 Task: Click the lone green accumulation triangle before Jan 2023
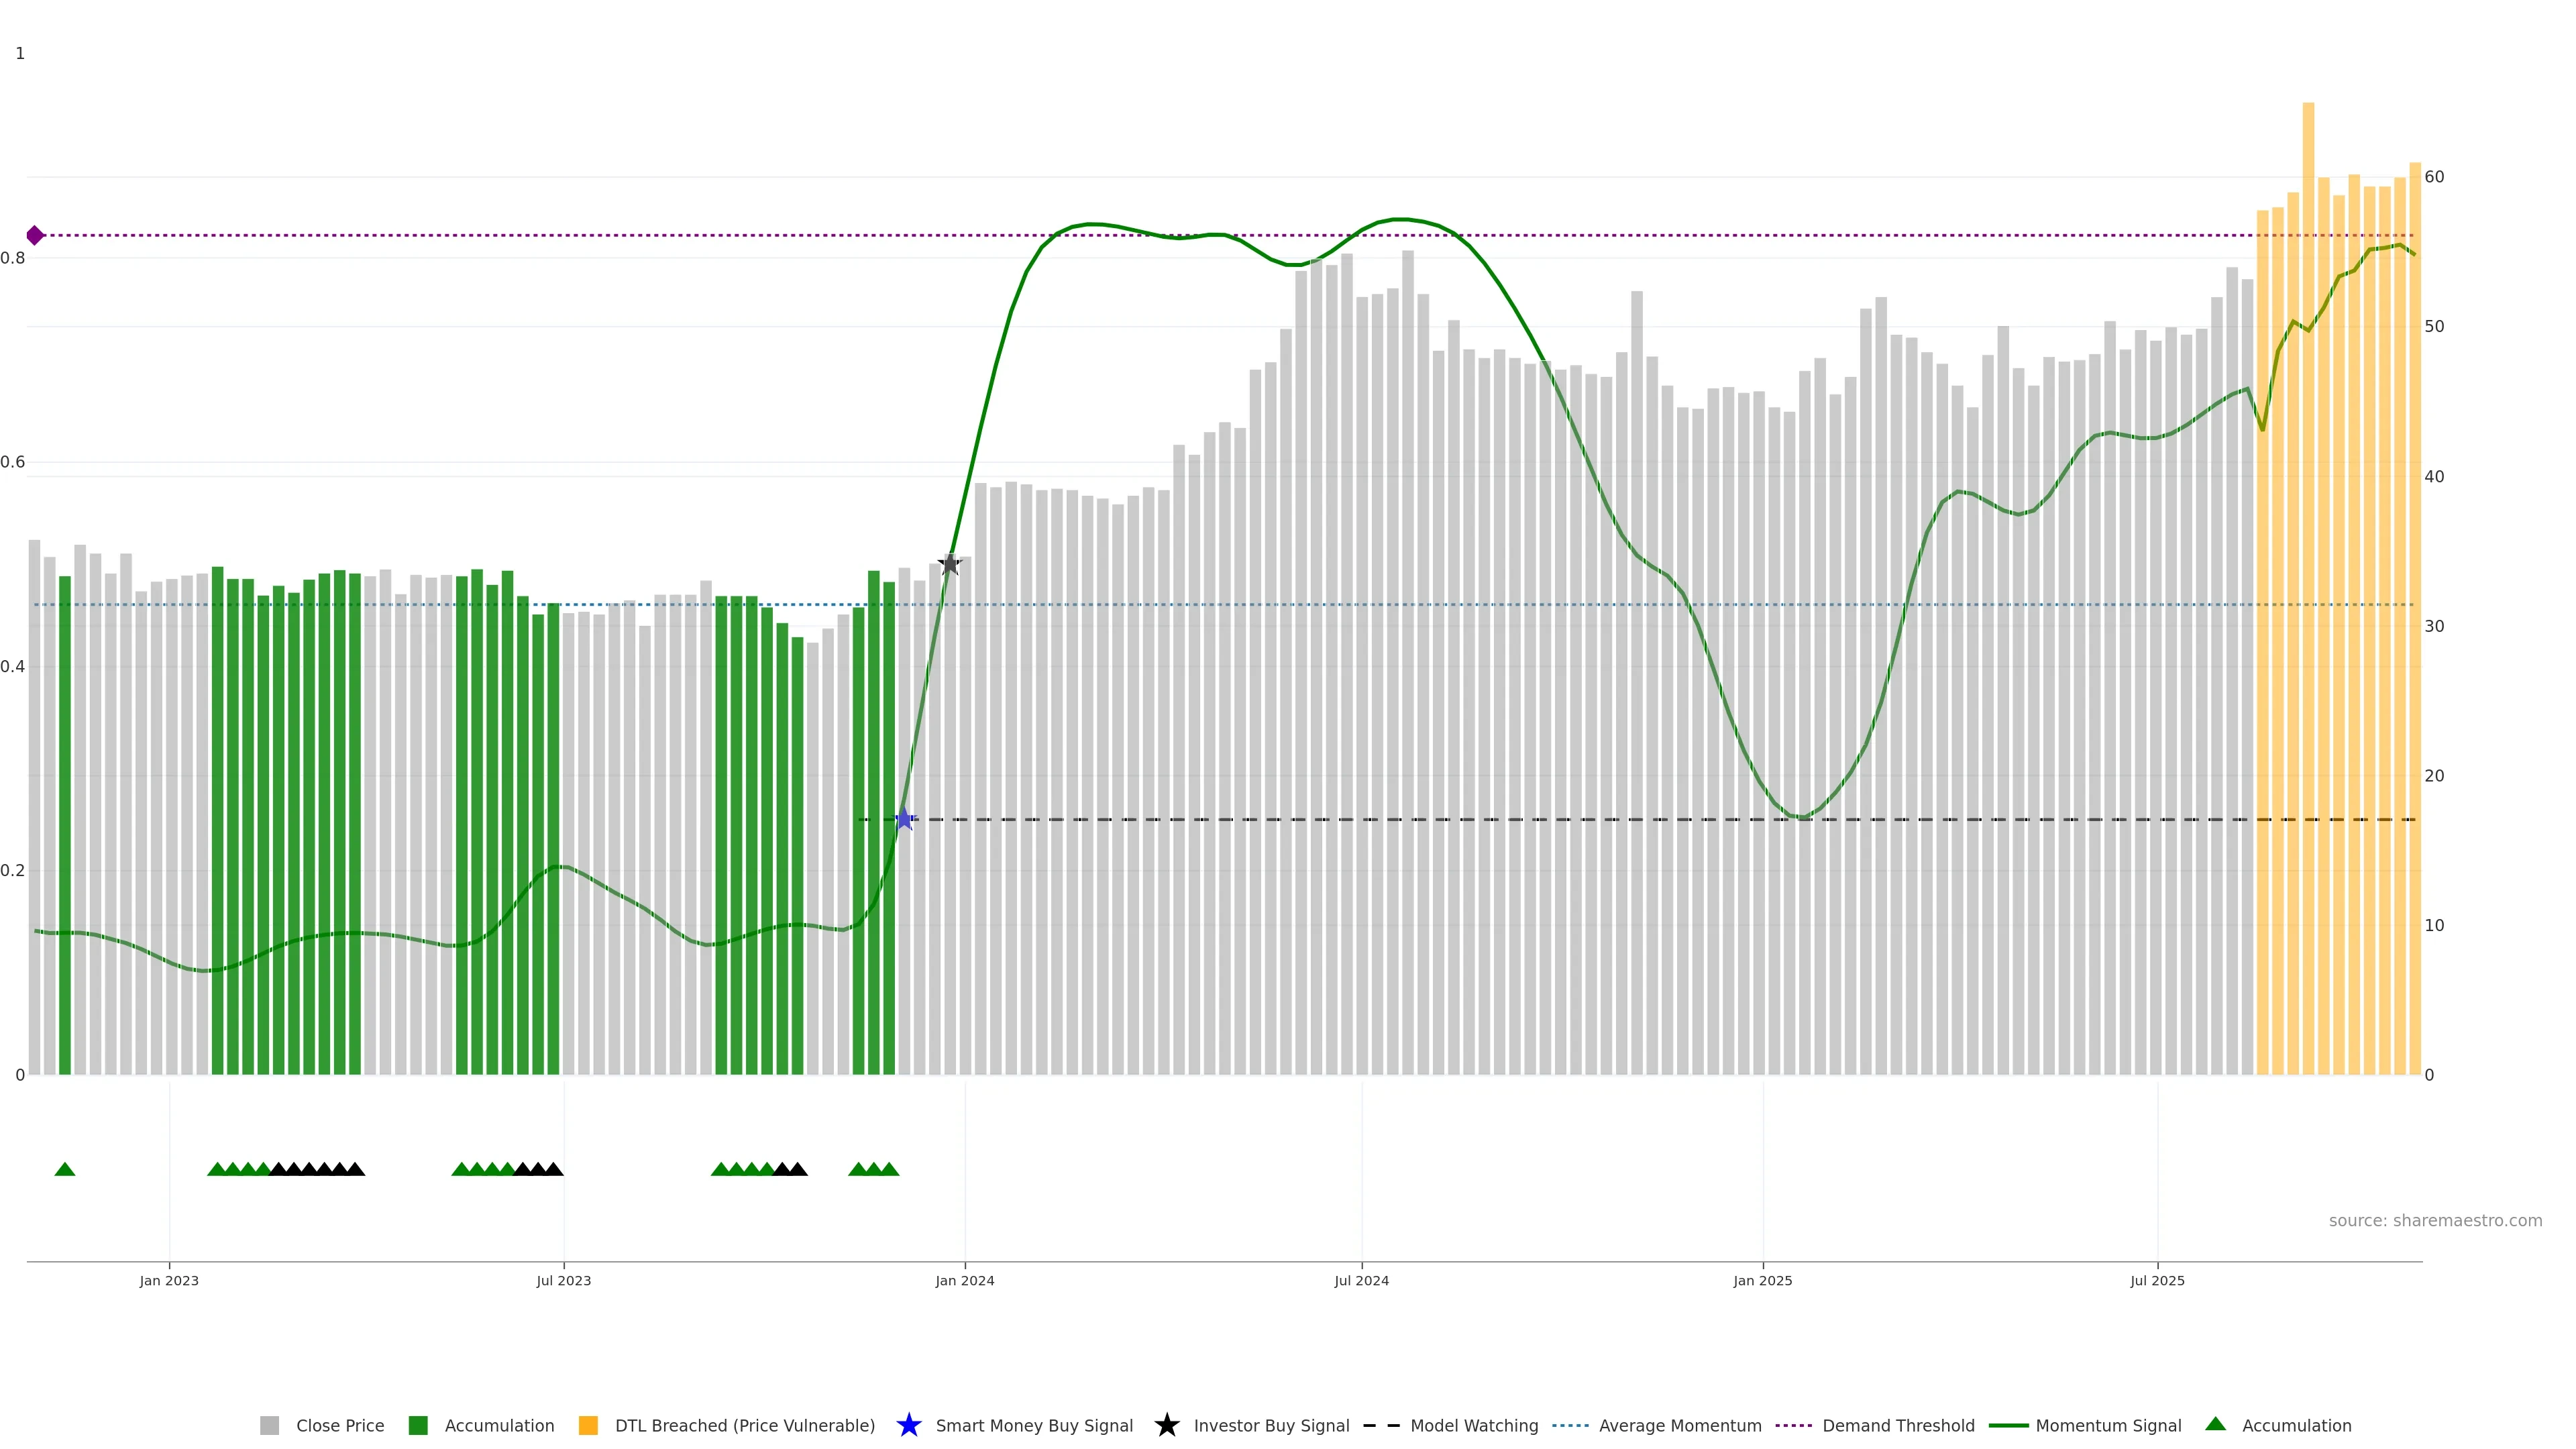65,1169
